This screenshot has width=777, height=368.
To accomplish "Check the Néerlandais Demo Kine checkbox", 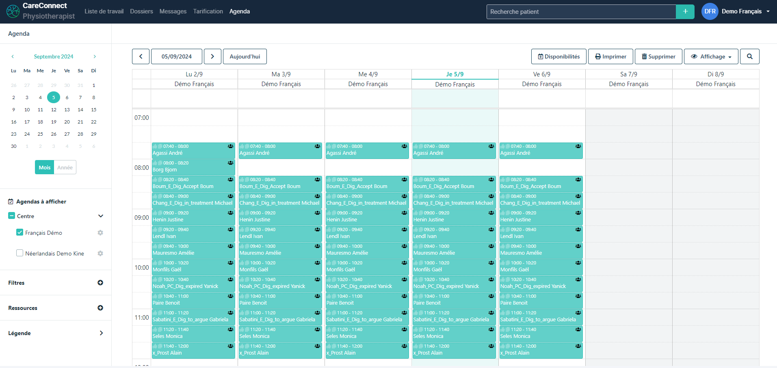I will (19, 253).
